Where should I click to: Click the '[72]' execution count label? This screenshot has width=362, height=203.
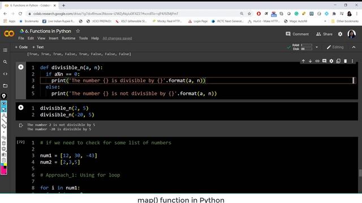tap(20, 142)
